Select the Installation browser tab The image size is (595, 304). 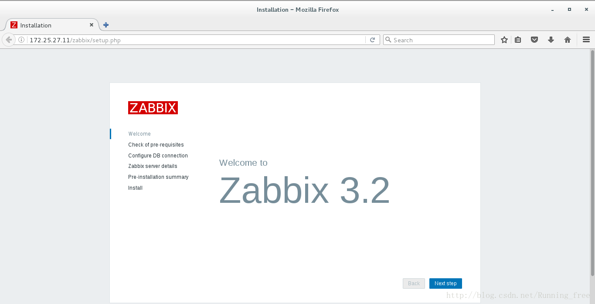tap(51, 25)
